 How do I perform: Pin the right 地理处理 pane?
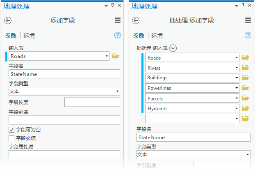pos(243,5)
